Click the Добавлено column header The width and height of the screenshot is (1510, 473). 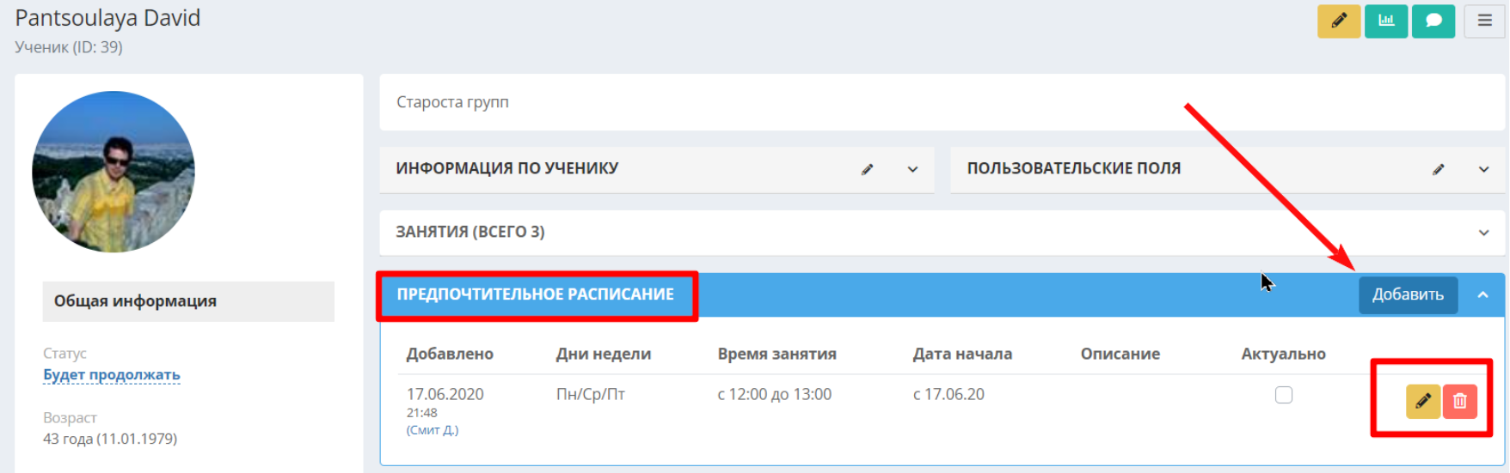(x=450, y=354)
